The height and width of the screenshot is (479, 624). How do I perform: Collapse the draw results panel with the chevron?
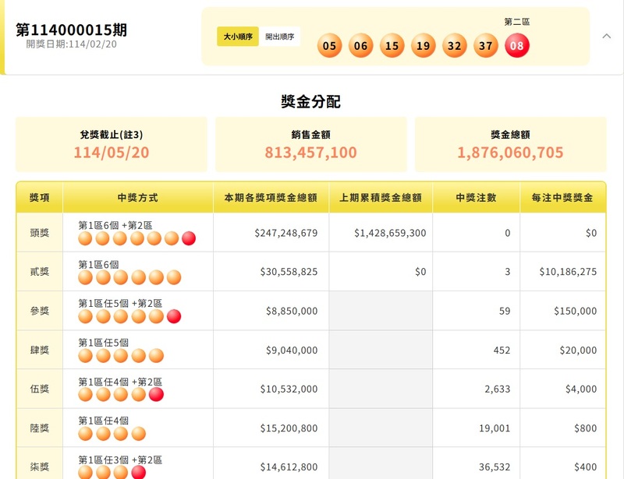(x=604, y=37)
